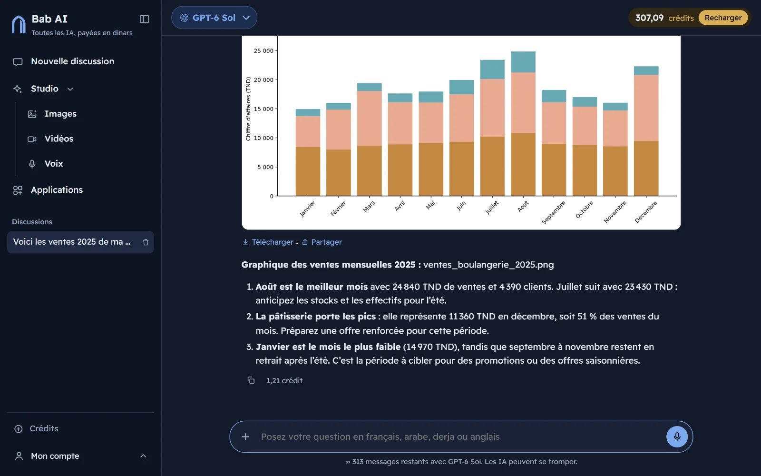This screenshot has width=761, height=476.
Task: Click the Applications grid icon
Action: (18, 190)
